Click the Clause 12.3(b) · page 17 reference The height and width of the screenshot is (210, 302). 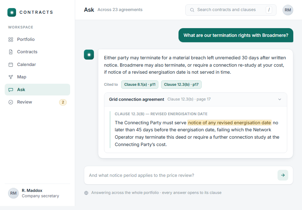pos(189,99)
